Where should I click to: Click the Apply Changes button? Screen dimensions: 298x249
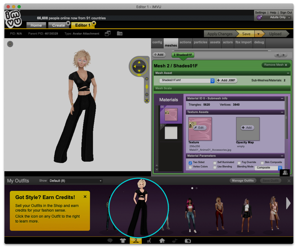pyautogui.click(x=220, y=34)
